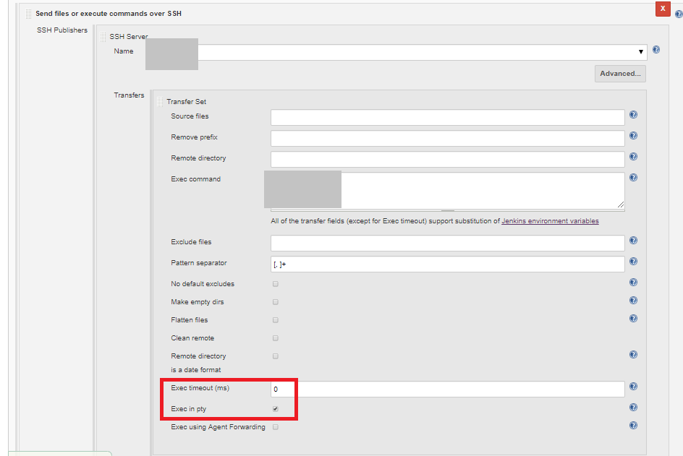Viewport: 683px width, 456px height.
Task: Open help icon for No default excludes
Action: point(633,282)
